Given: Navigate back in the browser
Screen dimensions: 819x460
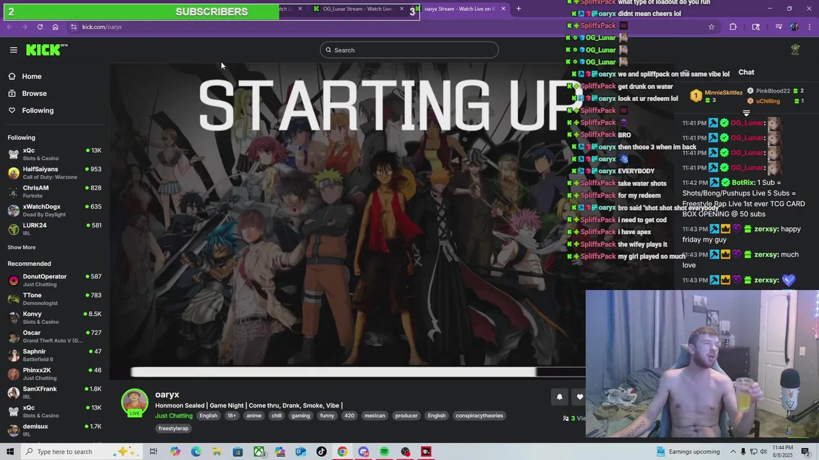Looking at the screenshot, I should pyautogui.click(x=9, y=27).
